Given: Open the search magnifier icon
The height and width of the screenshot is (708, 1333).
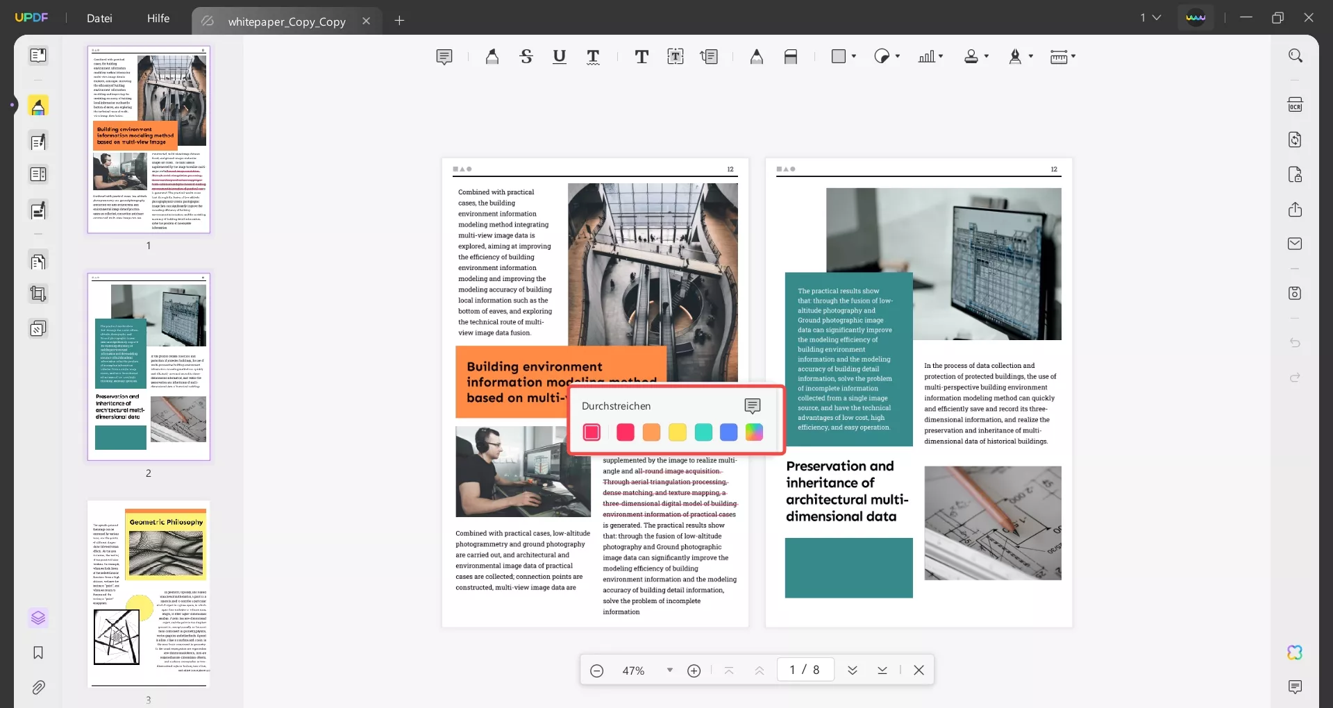Looking at the screenshot, I should click(1295, 56).
